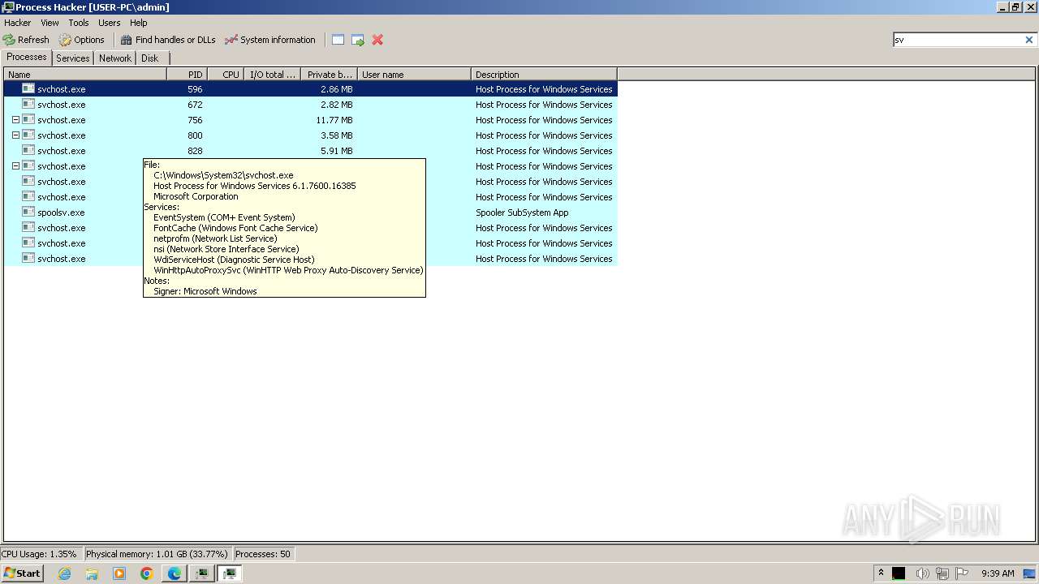
Task: Select the '3.58 MB' private bytes cell
Action: tap(336, 135)
